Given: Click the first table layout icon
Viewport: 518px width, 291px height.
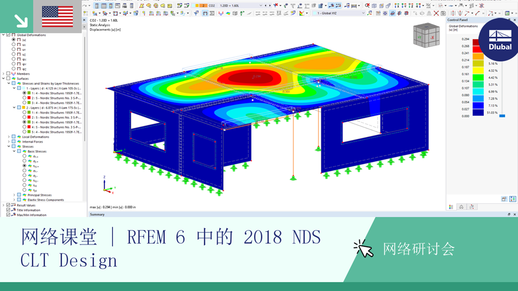Looking at the screenshot, I should pyautogui.click(x=97, y=5).
